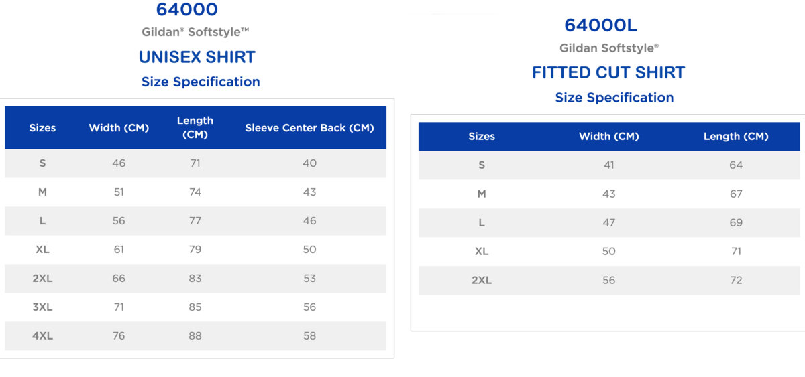Click the 4XL size row label

tap(42, 335)
